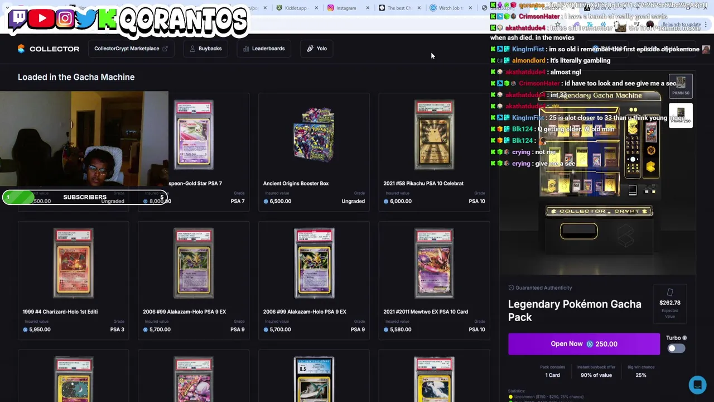Open the card image below 1999 Charizard

coord(74,380)
